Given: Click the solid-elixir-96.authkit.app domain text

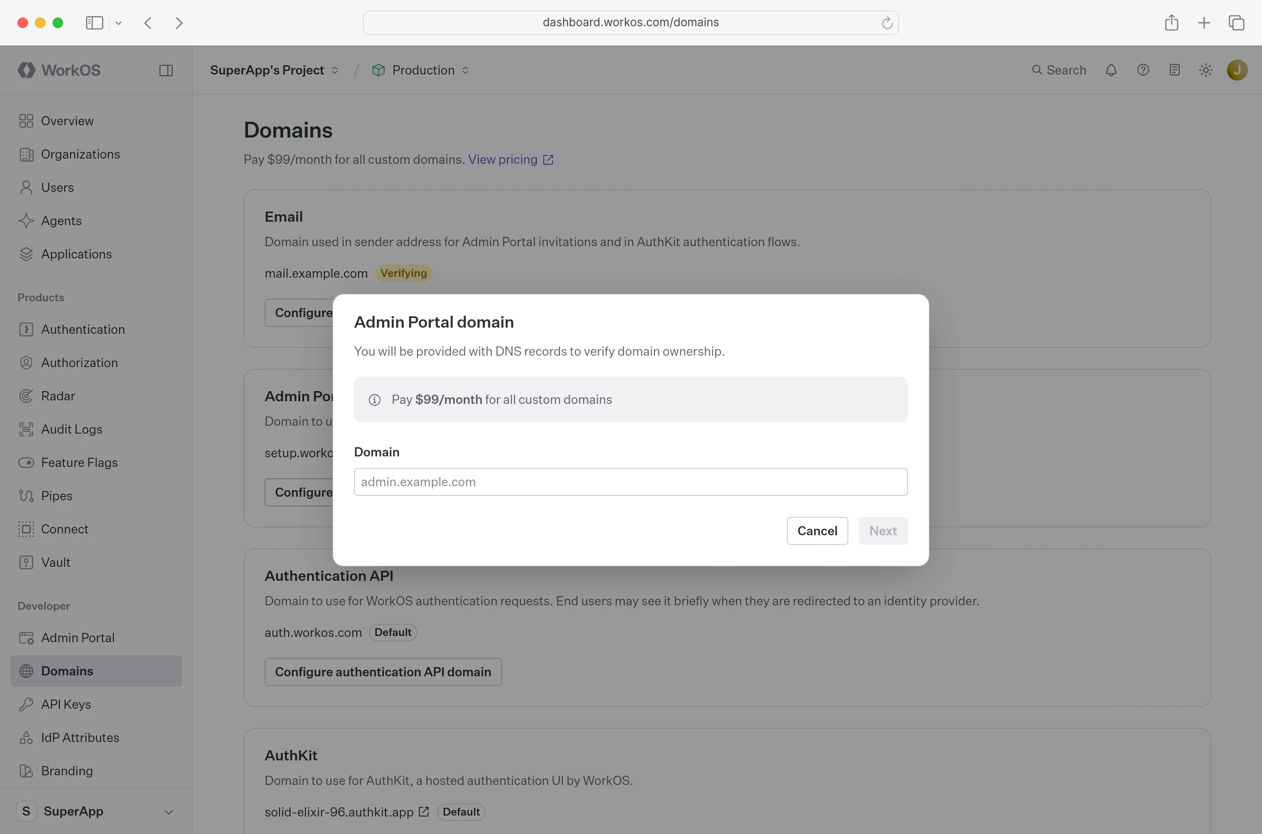Looking at the screenshot, I should click(339, 812).
